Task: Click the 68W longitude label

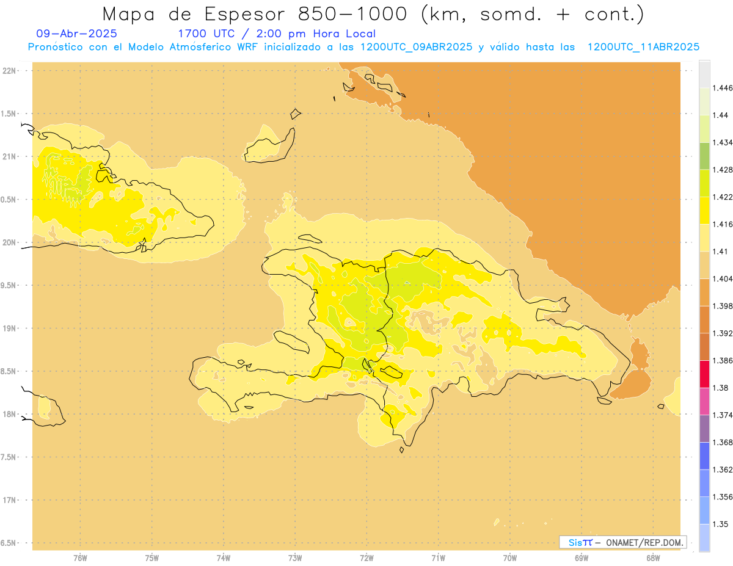Action: tap(653, 558)
